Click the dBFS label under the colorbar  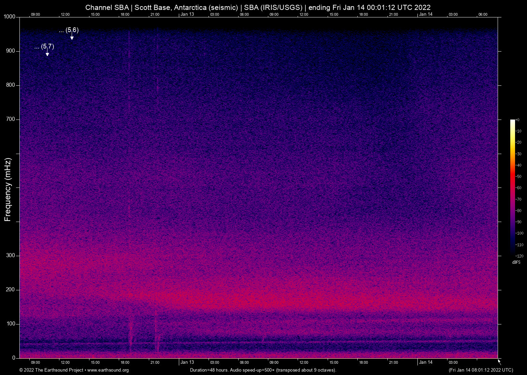click(516, 262)
